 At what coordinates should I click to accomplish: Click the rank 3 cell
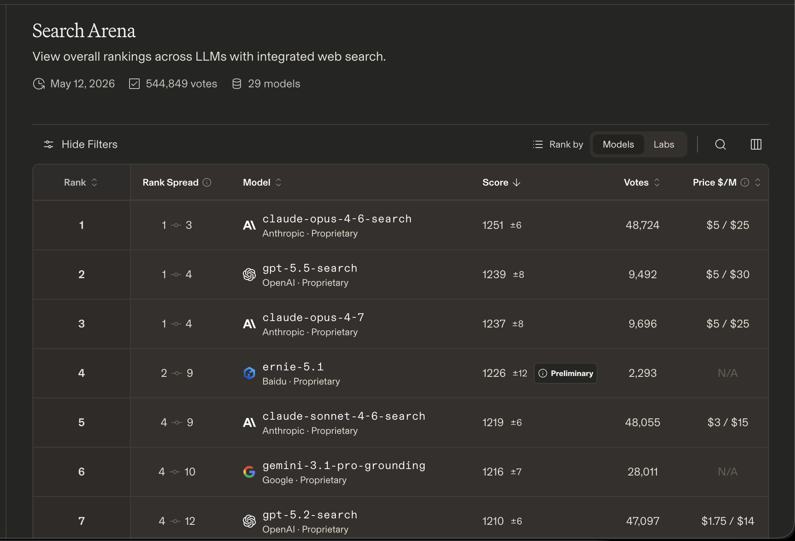point(81,324)
